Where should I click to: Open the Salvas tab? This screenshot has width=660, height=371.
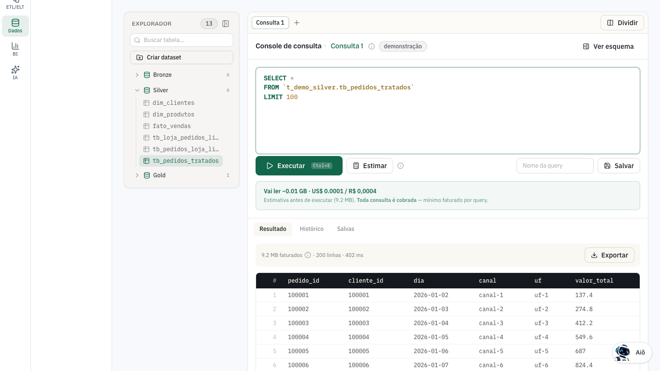point(345,229)
